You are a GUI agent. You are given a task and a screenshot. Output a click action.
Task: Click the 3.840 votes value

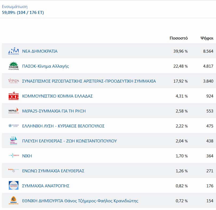208,81
